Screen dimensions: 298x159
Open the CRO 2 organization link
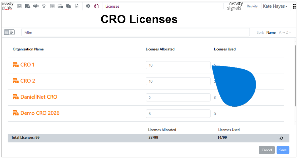point(28,81)
